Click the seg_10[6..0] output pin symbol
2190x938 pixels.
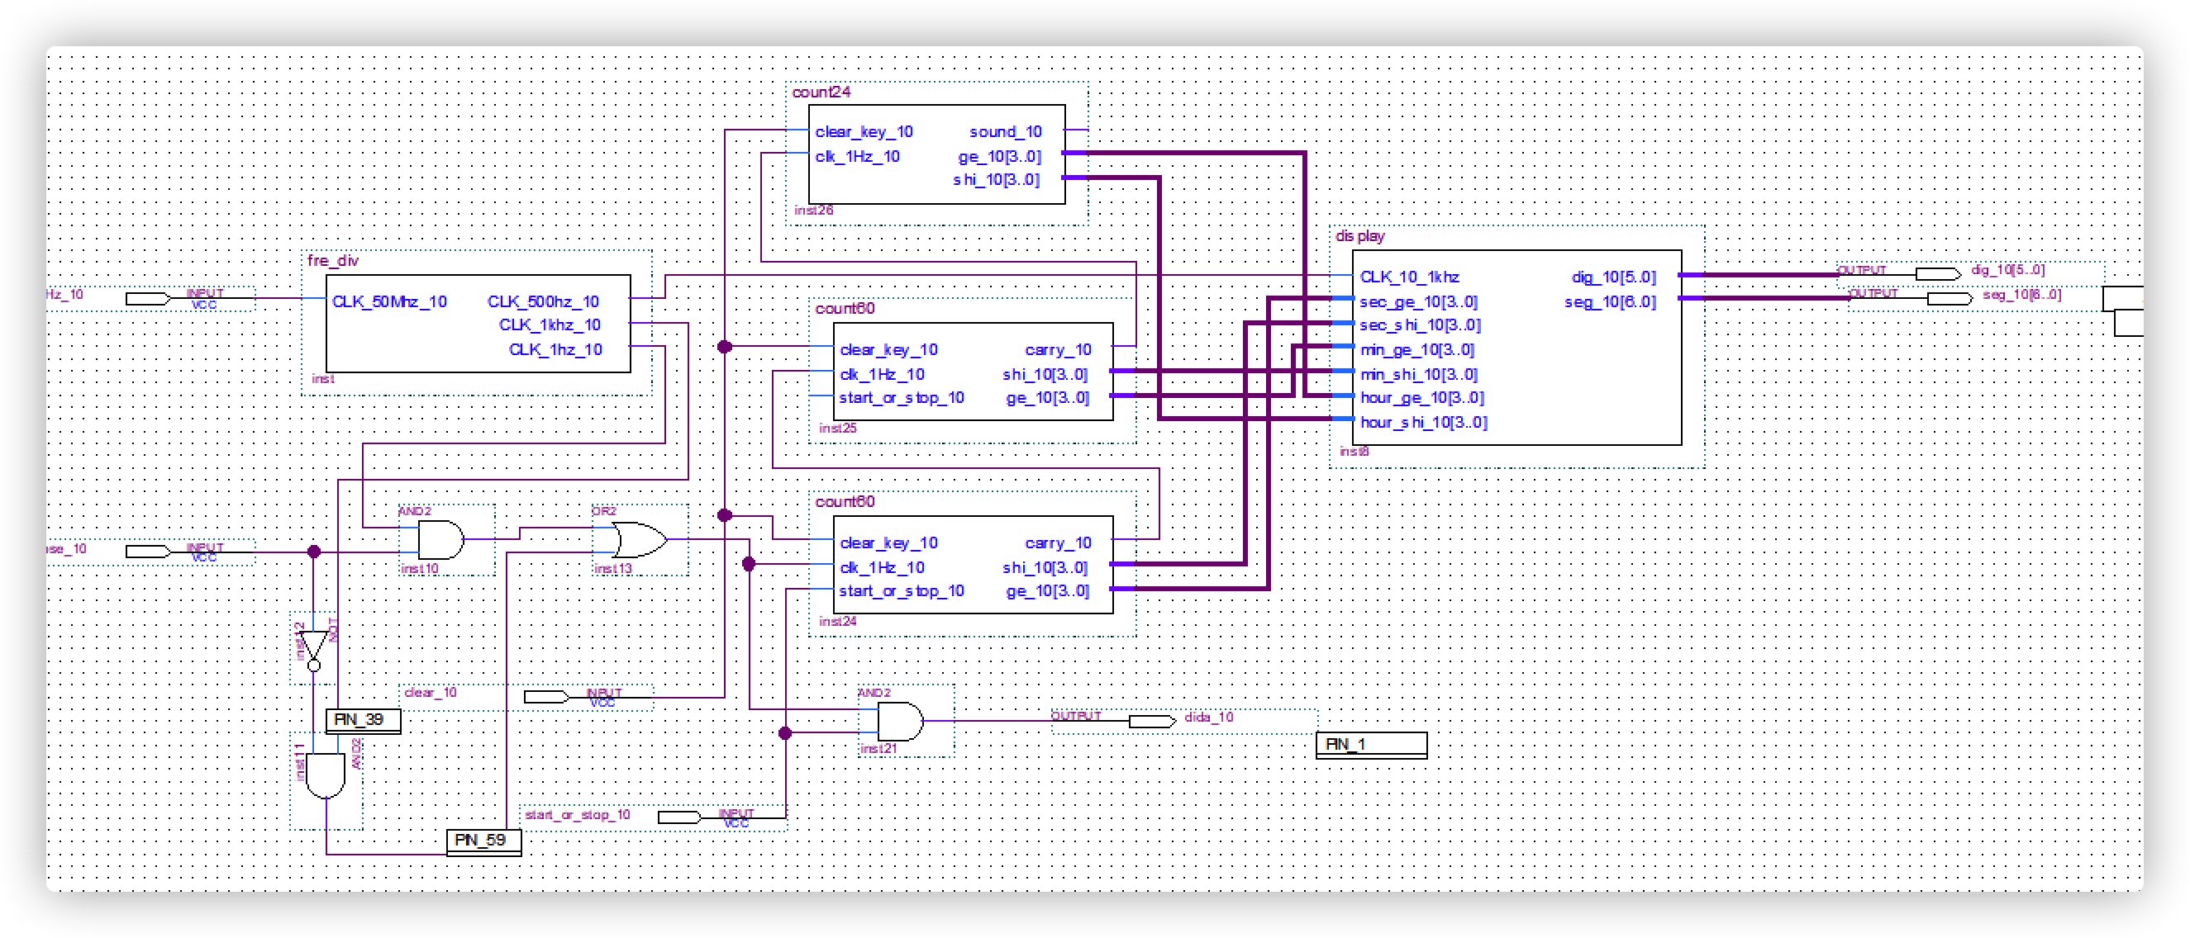1949,299
